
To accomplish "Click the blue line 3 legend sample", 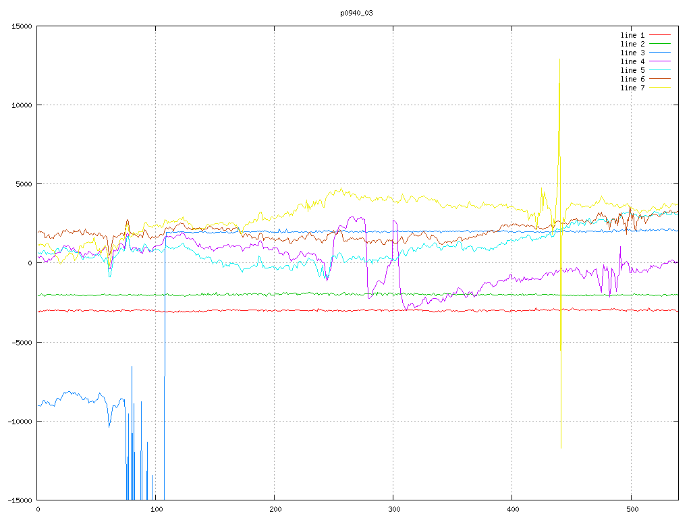I will [x=661, y=52].
